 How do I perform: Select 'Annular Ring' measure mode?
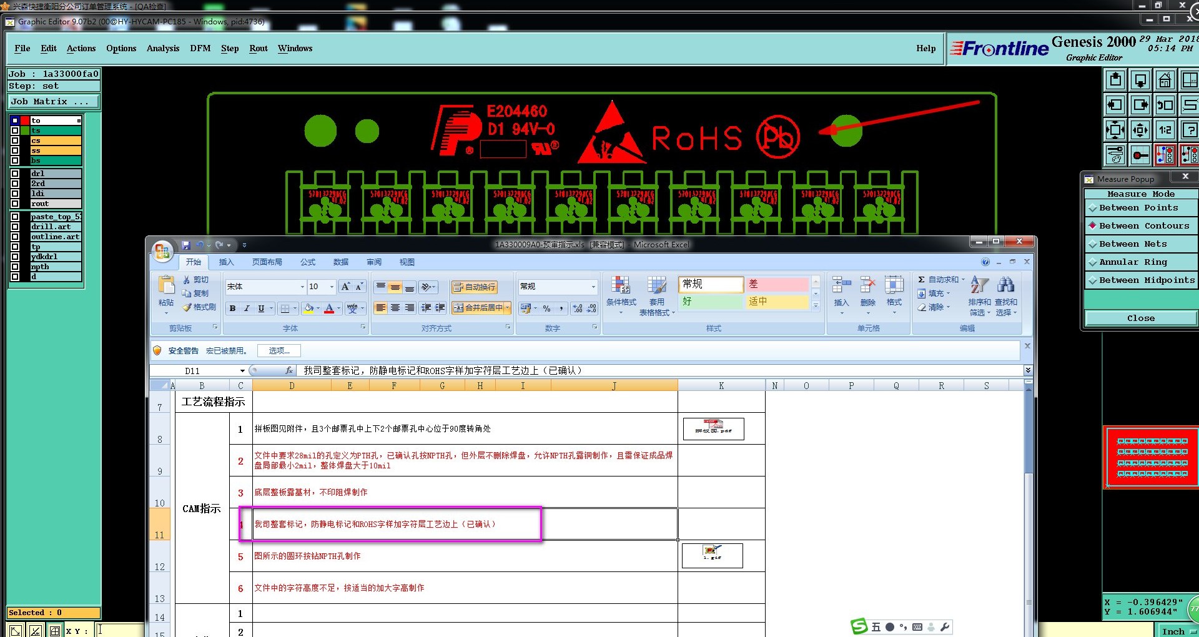click(1140, 262)
